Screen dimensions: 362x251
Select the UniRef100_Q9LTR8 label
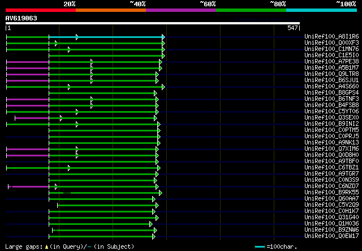[332, 74]
